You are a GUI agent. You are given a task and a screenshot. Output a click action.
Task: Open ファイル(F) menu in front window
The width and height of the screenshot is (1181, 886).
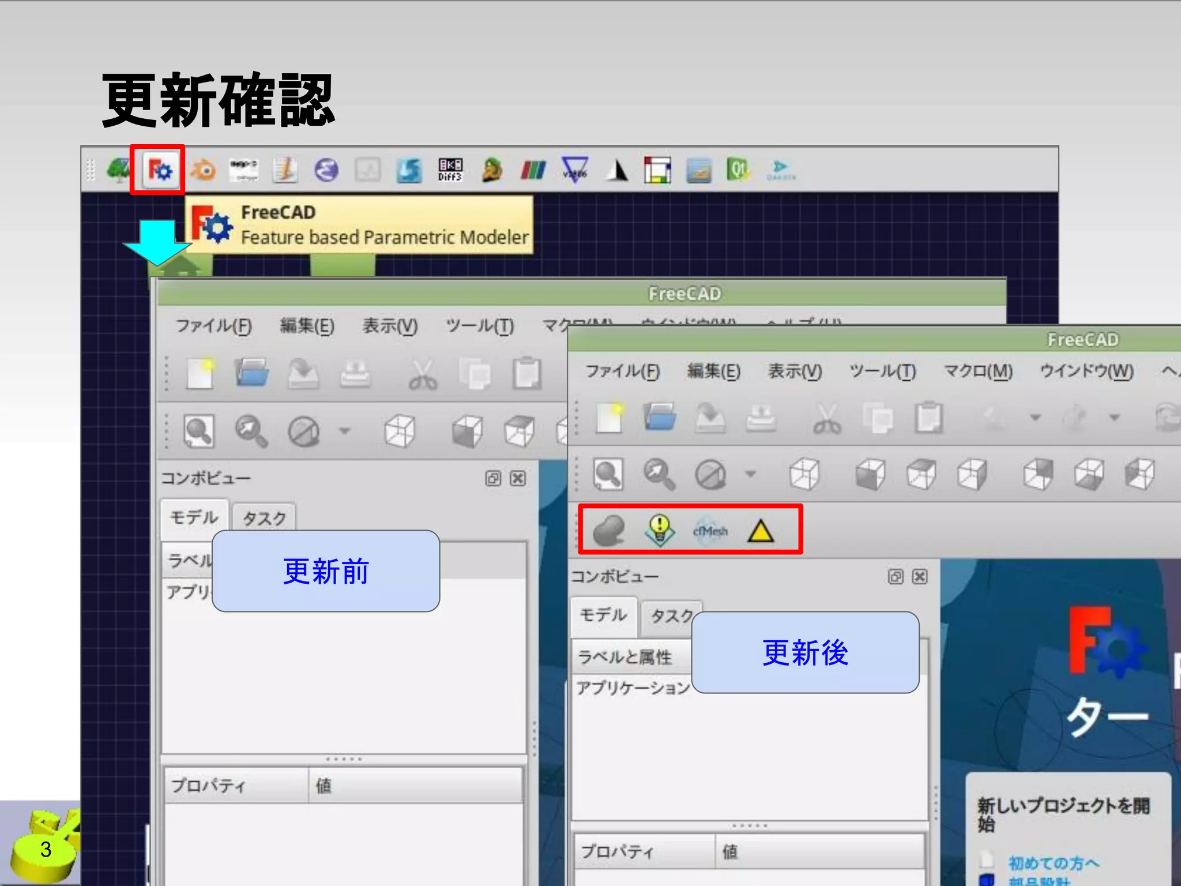point(622,371)
